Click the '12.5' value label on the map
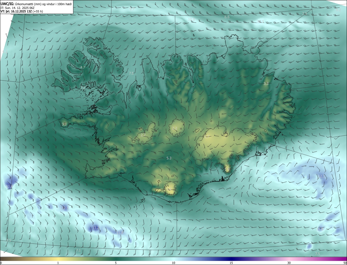Screen dimensions: 347x265 click(65, 208)
